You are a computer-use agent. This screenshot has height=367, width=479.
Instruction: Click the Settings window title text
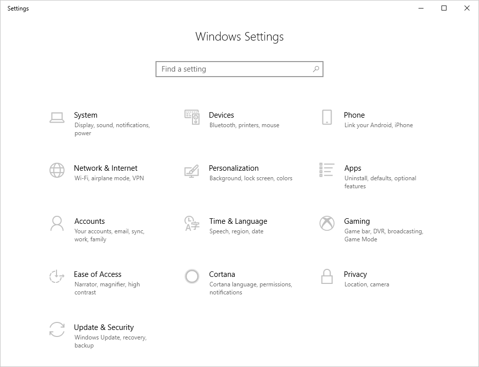tap(18, 8)
